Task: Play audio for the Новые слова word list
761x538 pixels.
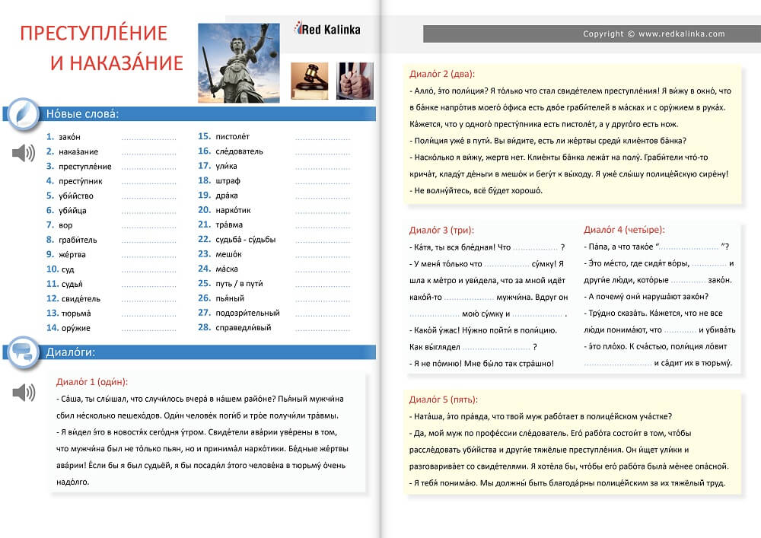Action: 24,153
